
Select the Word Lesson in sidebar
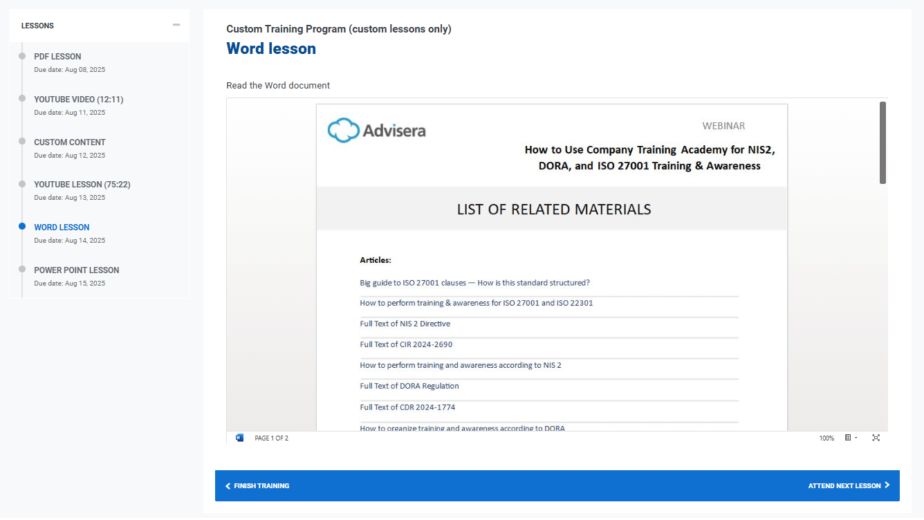pos(62,228)
